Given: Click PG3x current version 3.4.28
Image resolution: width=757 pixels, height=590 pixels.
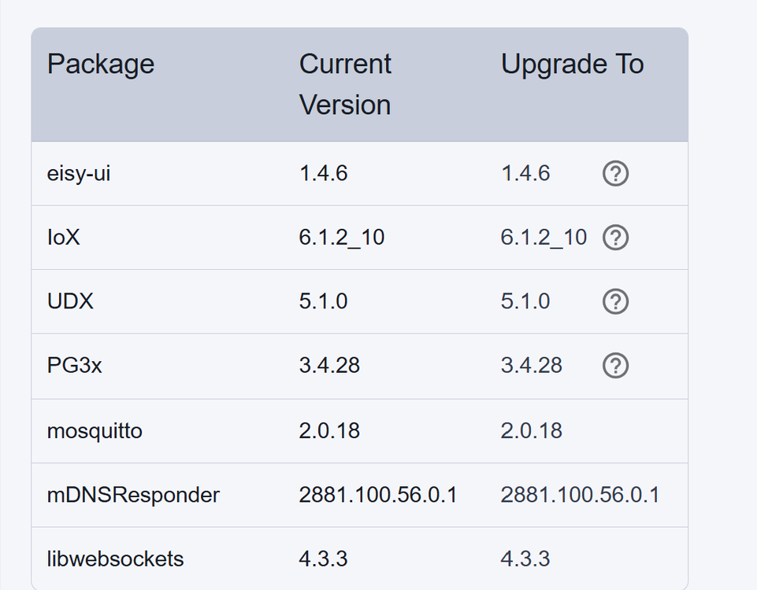Looking at the screenshot, I should [x=329, y=366].
